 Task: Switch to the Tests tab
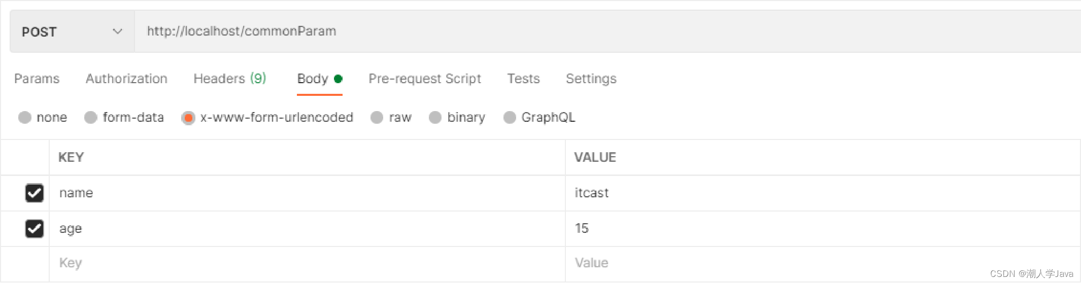523,79
